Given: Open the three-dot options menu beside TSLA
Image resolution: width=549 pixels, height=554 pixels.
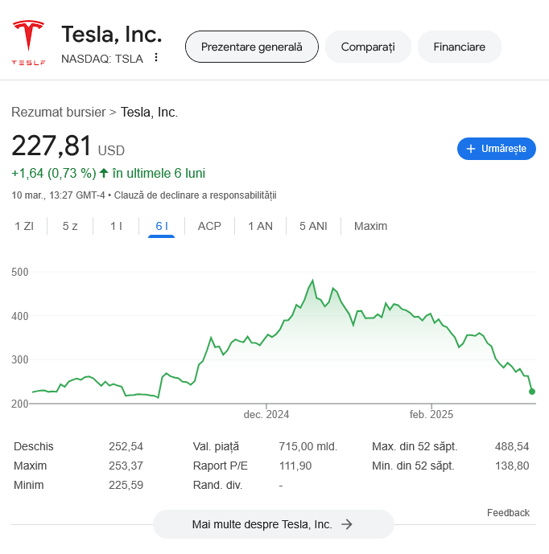Looking at the screenshot, I should (156, 58).
